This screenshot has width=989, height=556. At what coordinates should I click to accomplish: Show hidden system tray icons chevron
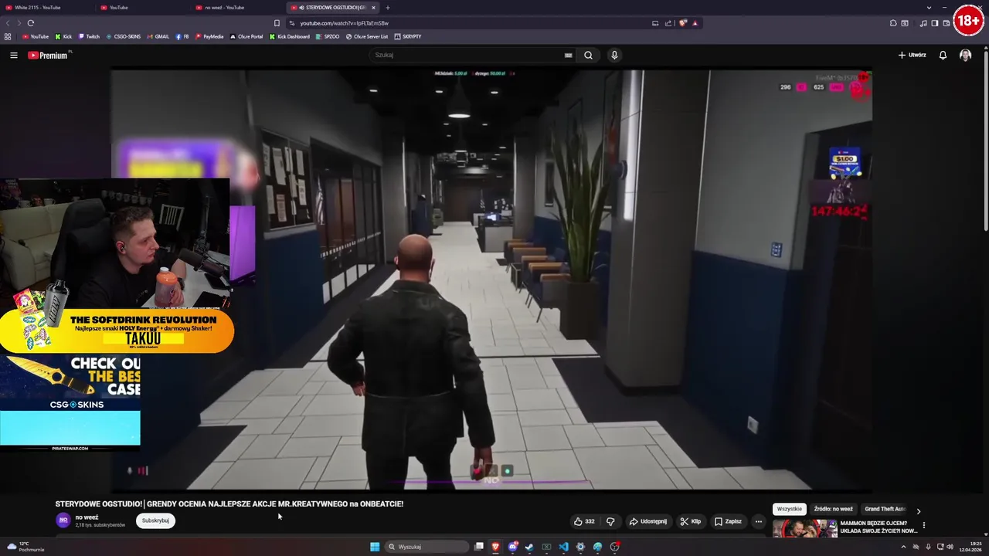tap(903, 547)
